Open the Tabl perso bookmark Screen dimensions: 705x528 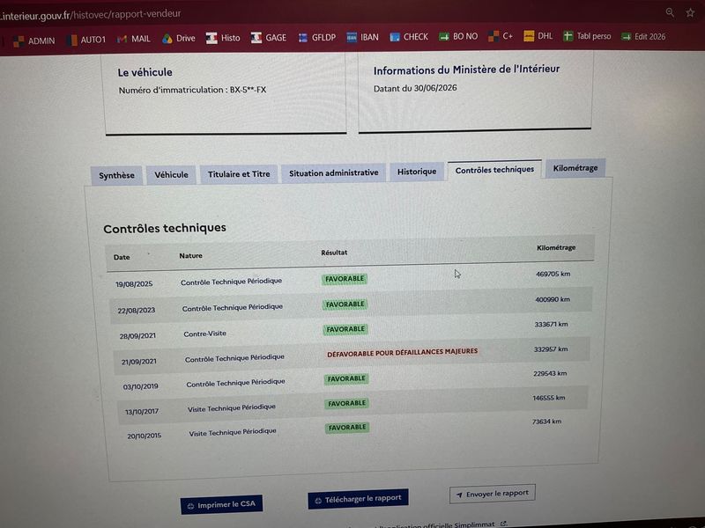pyautogui.click(x=587, y=36)
